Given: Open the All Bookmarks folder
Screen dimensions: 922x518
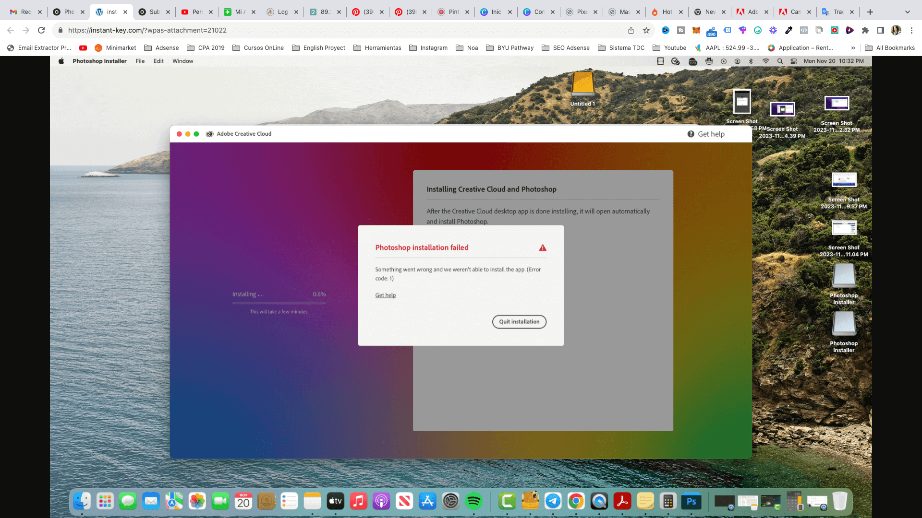Looking at the screenshot, I should (x=890, y=48).
